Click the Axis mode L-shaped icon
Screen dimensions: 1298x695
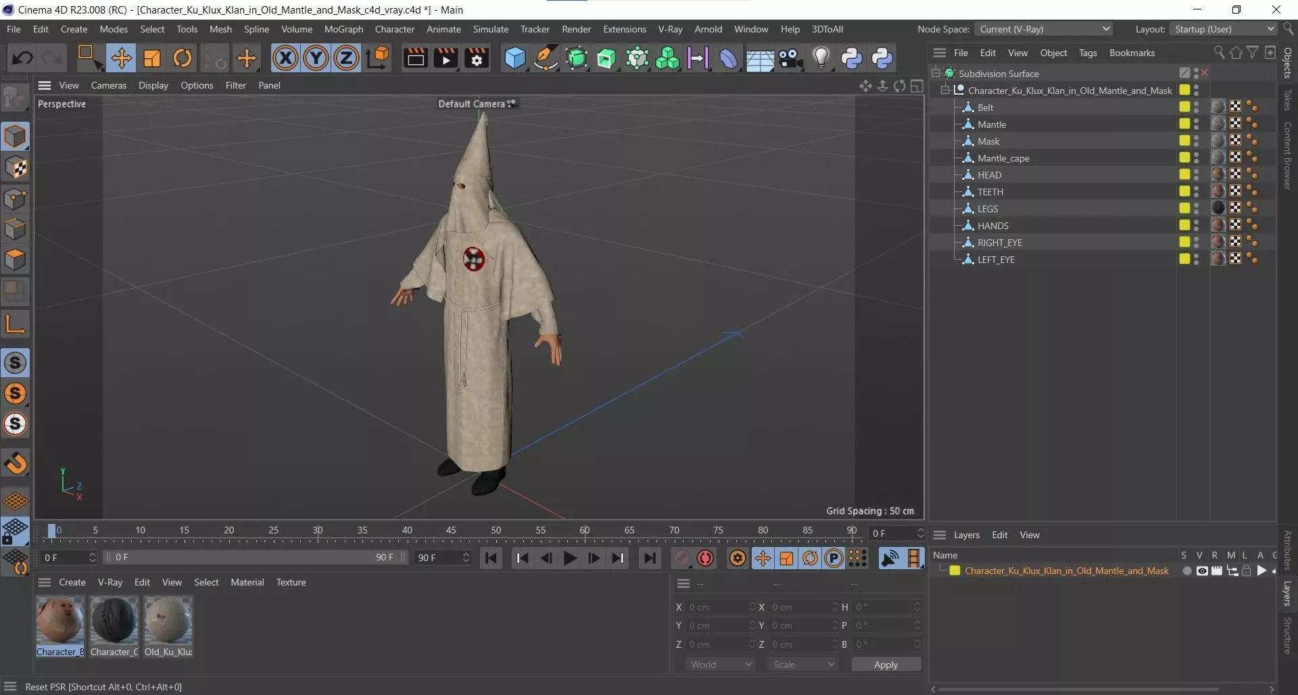coord(15,325)
